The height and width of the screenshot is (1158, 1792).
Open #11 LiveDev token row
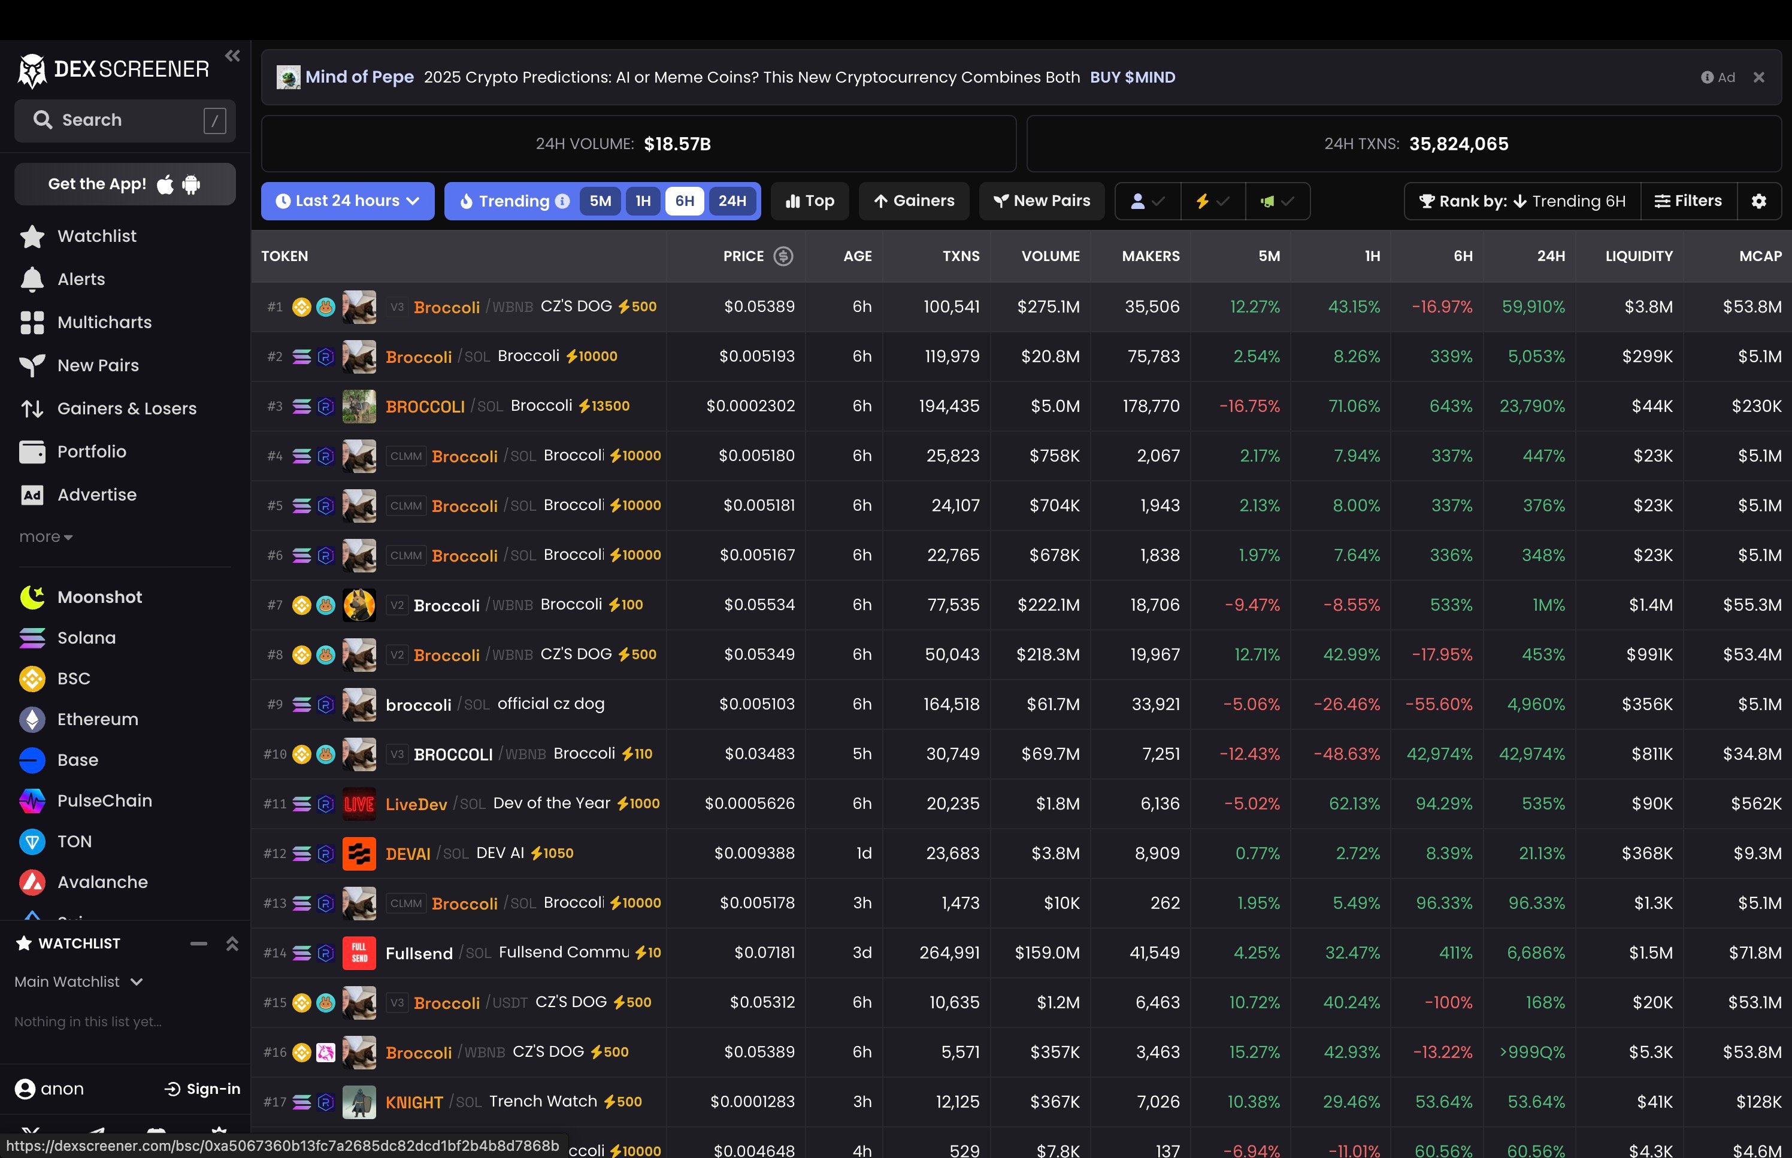click(1021, 804)
